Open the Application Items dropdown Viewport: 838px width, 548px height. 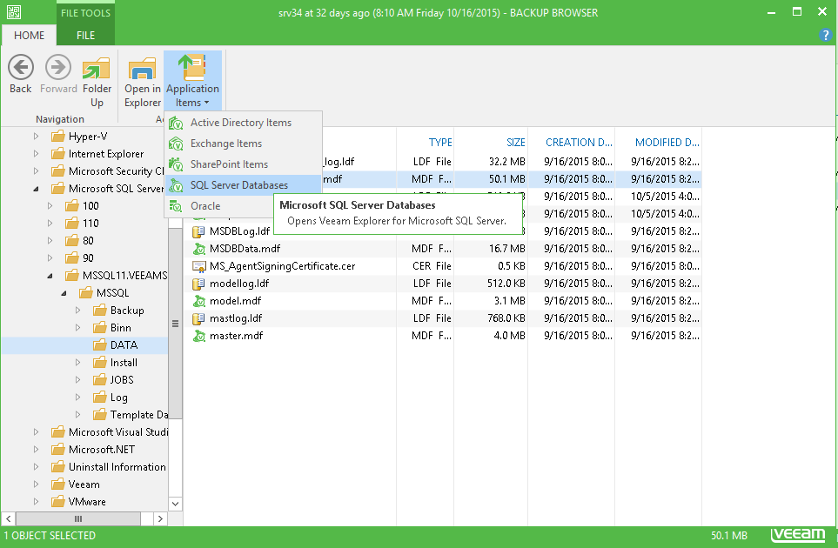(x=192, y=81)
